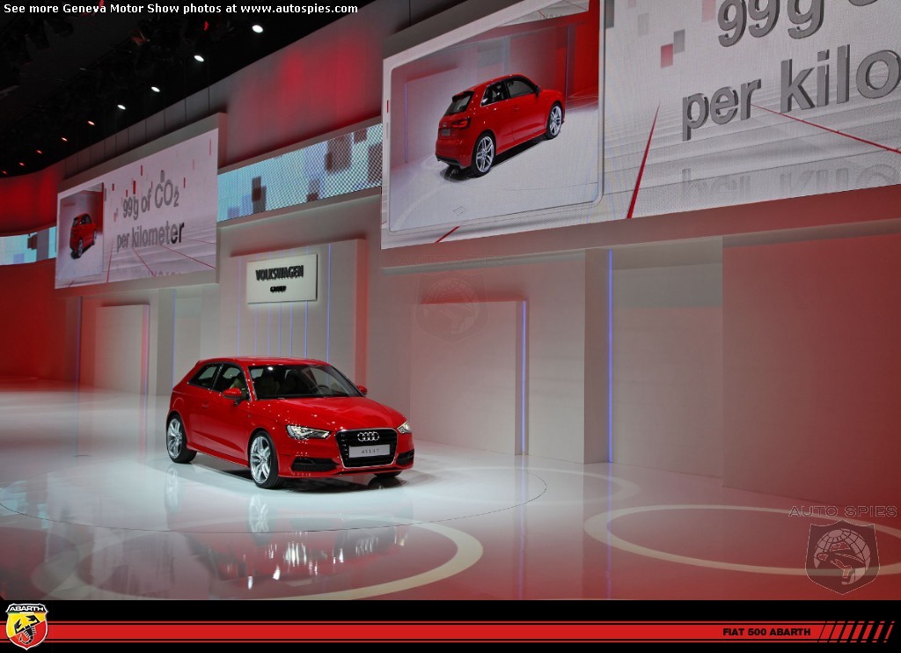Click the large screen's red car rear-view image
This screenshot has width=901, height=653.
[500, 123]
